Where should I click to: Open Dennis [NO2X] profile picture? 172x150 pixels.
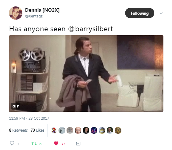[x=16, y=13]
